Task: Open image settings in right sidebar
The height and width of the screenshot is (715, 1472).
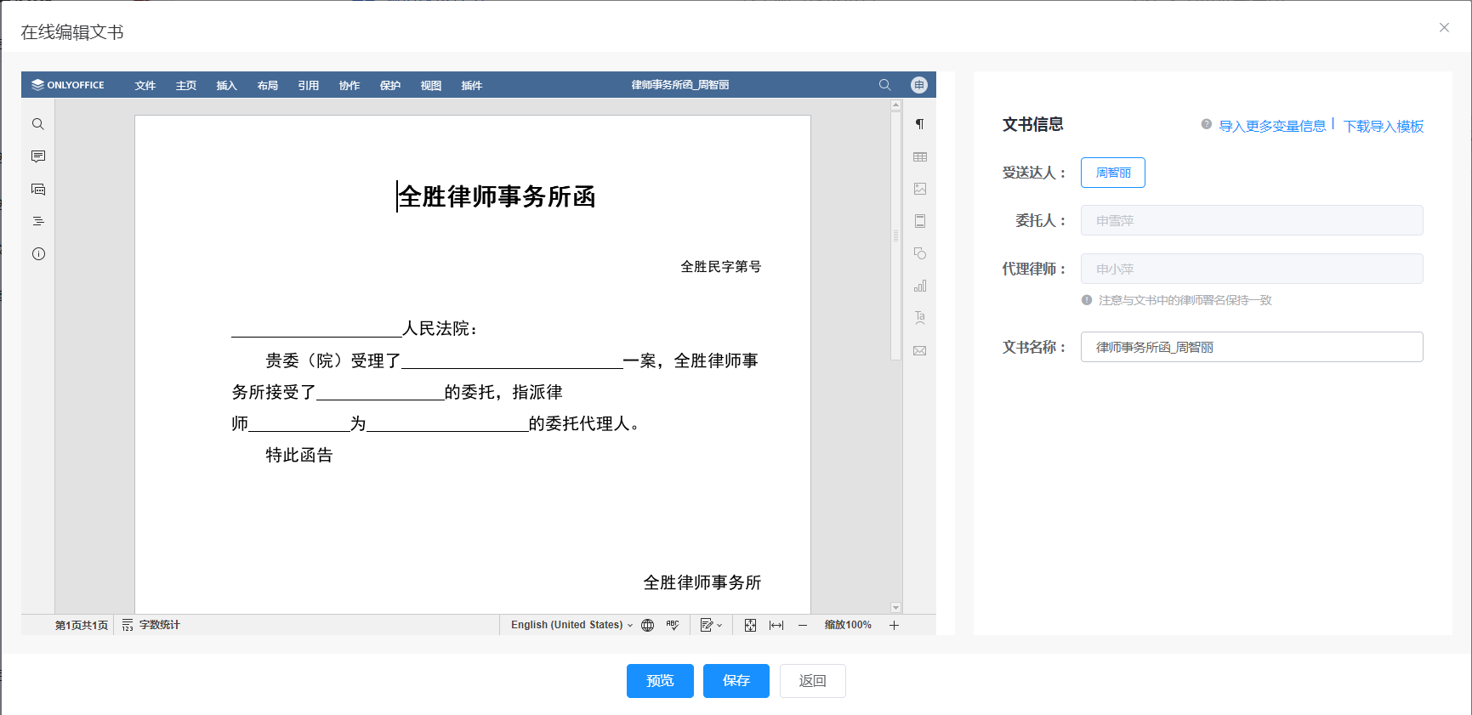Action: [919, 189]
